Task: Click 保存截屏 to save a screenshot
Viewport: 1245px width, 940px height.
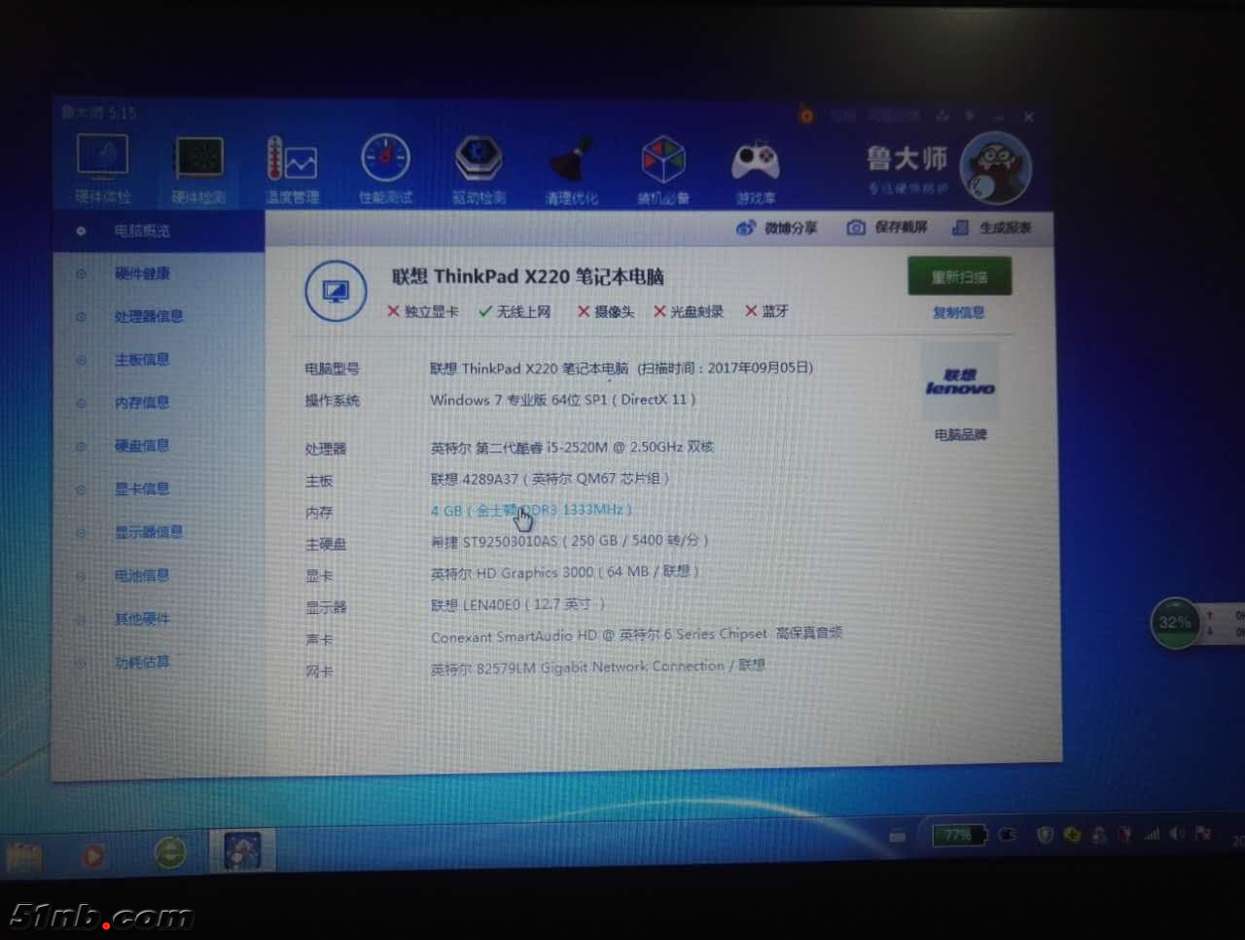Action: pos(886,228)
